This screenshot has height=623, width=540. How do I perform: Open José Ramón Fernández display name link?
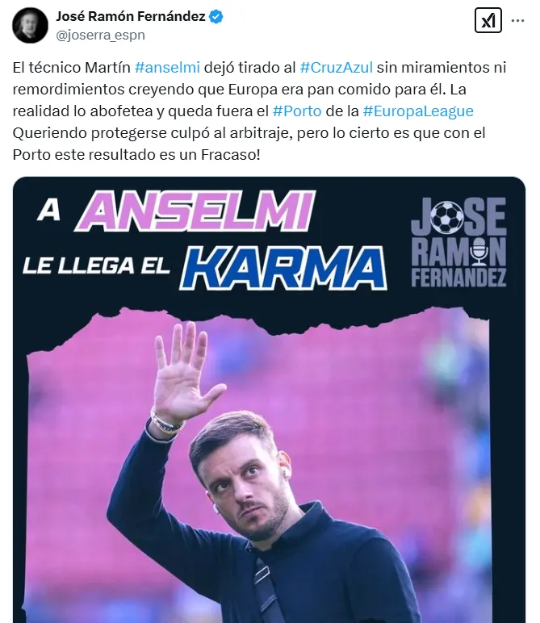click(130, 17)
